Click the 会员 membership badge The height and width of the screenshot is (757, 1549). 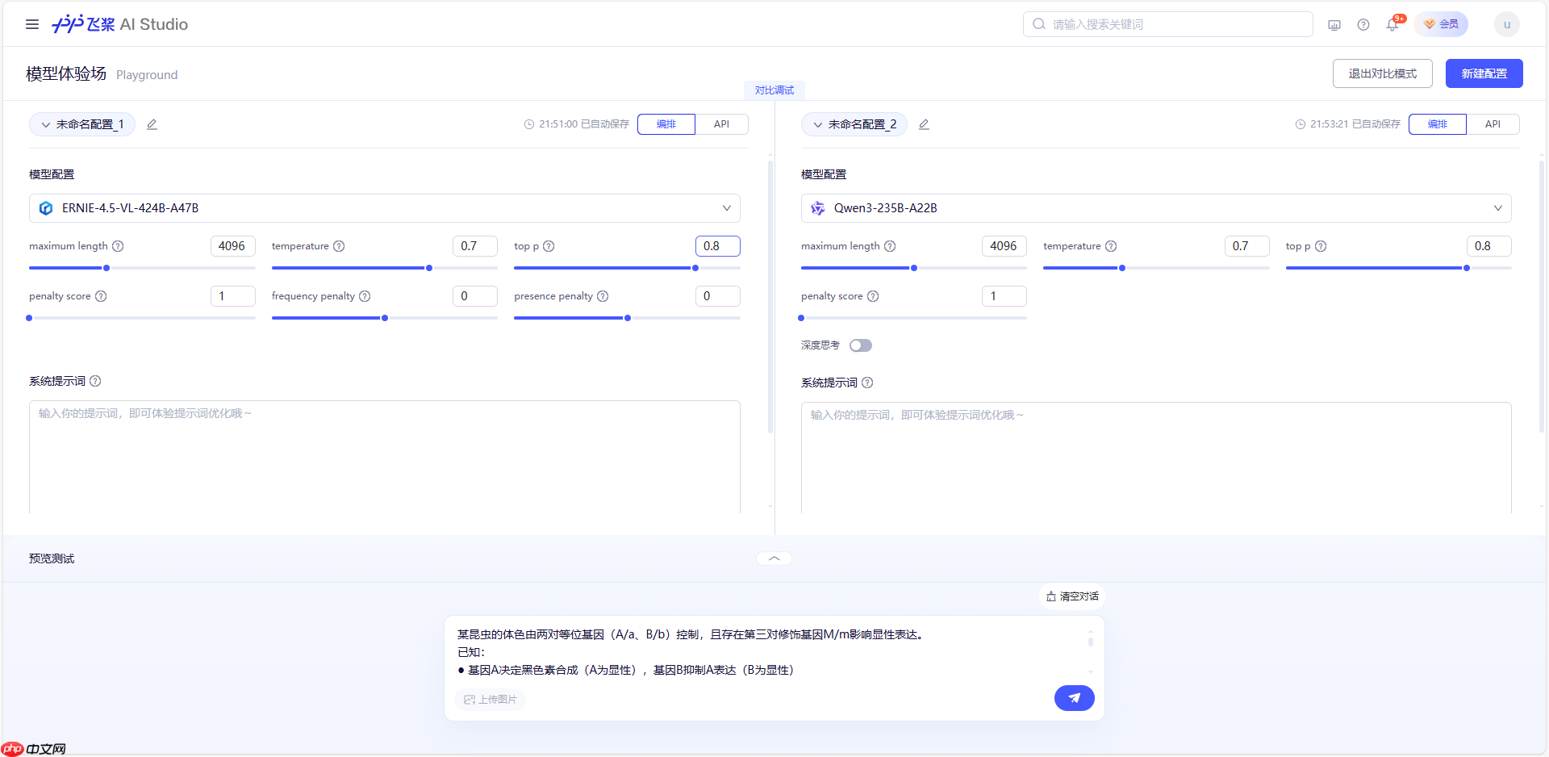coord(1441,24)
